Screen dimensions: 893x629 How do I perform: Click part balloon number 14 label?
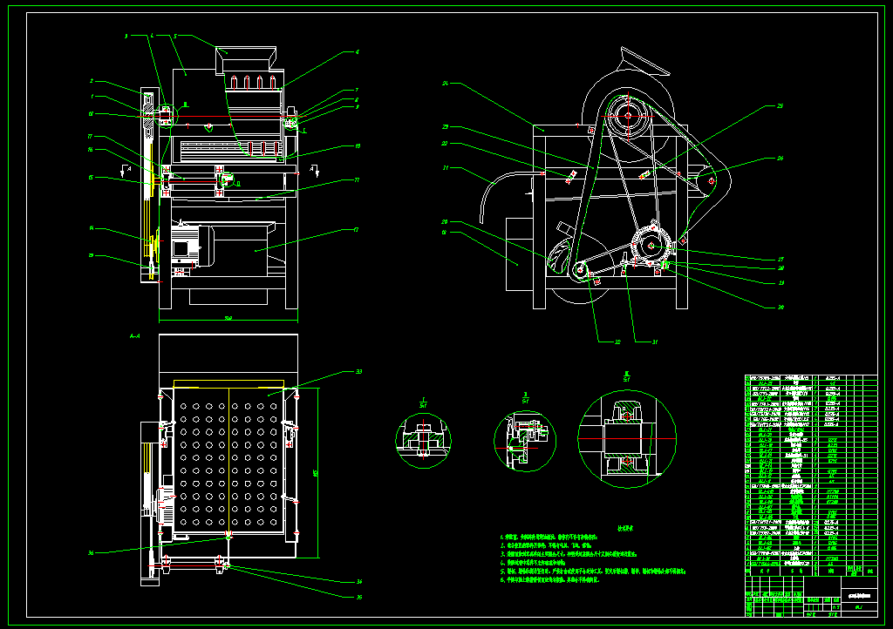[91, 228]
